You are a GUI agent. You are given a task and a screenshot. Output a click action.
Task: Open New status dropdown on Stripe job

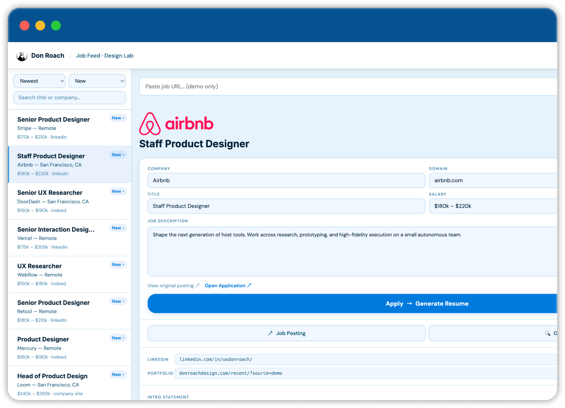[118, 118]
